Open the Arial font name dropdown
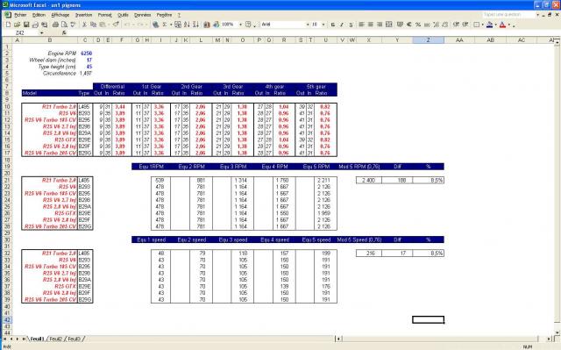561x350 pixels. [x=308, y=25]
